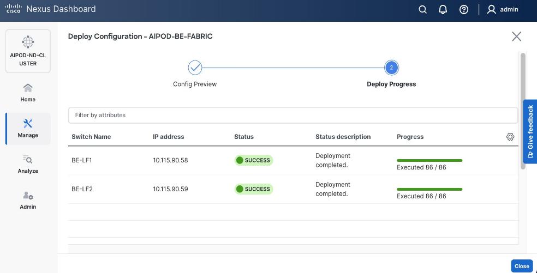Click the Deploy Progress step 2 circle
Viewport: 537px width, 273px height.
(x=391, y=68)
